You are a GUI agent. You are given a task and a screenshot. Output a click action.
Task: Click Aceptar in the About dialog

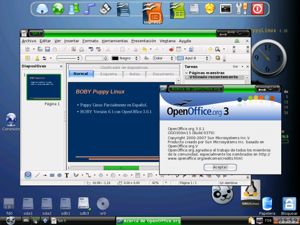coord(220,167)
